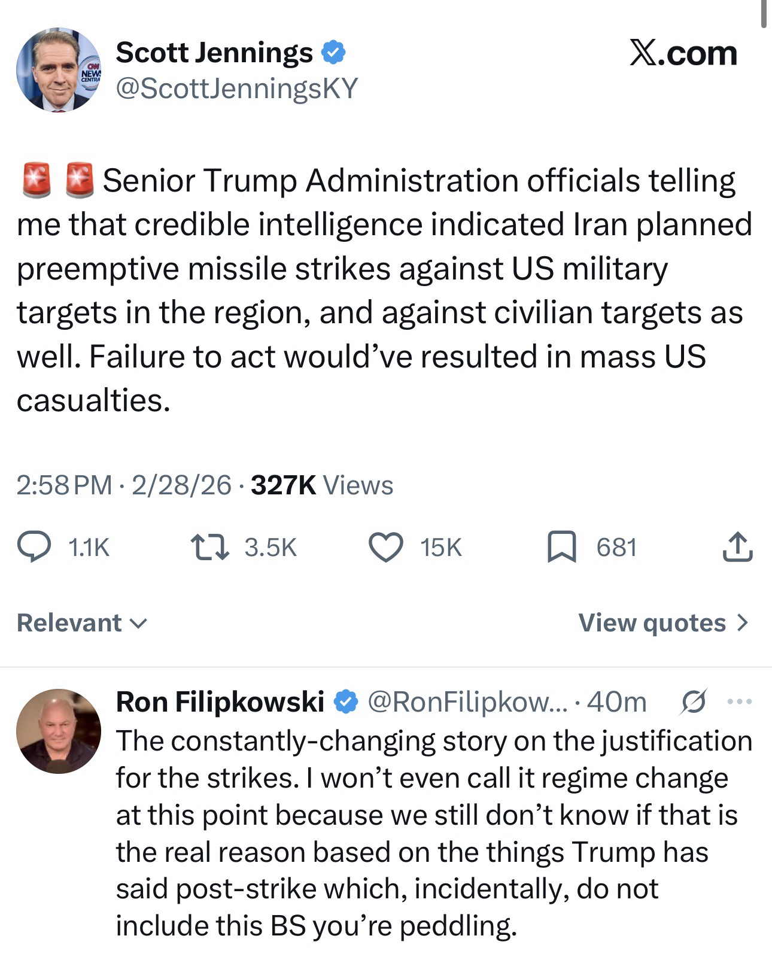Open the three-dot more options menu
772x957 pixels.
click(740, 701)
